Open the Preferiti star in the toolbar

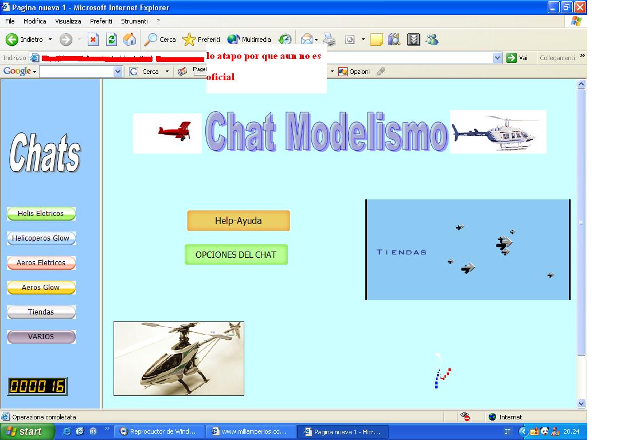(201, 40)
